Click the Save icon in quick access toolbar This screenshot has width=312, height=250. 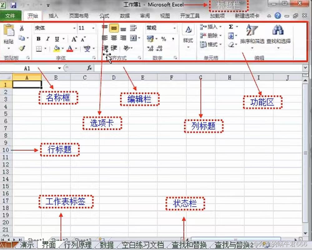click(13, 5)
